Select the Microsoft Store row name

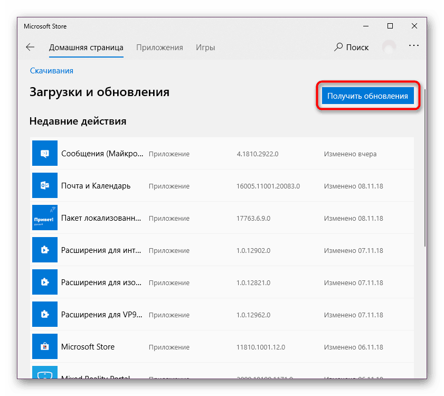88,347
